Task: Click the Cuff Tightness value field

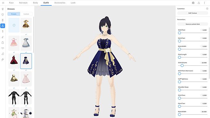Action: 204,79
